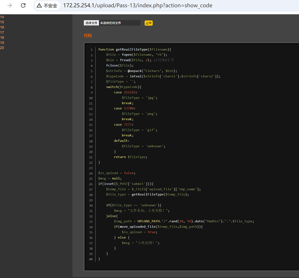Click the $is_upload = false line

[117, 173]
